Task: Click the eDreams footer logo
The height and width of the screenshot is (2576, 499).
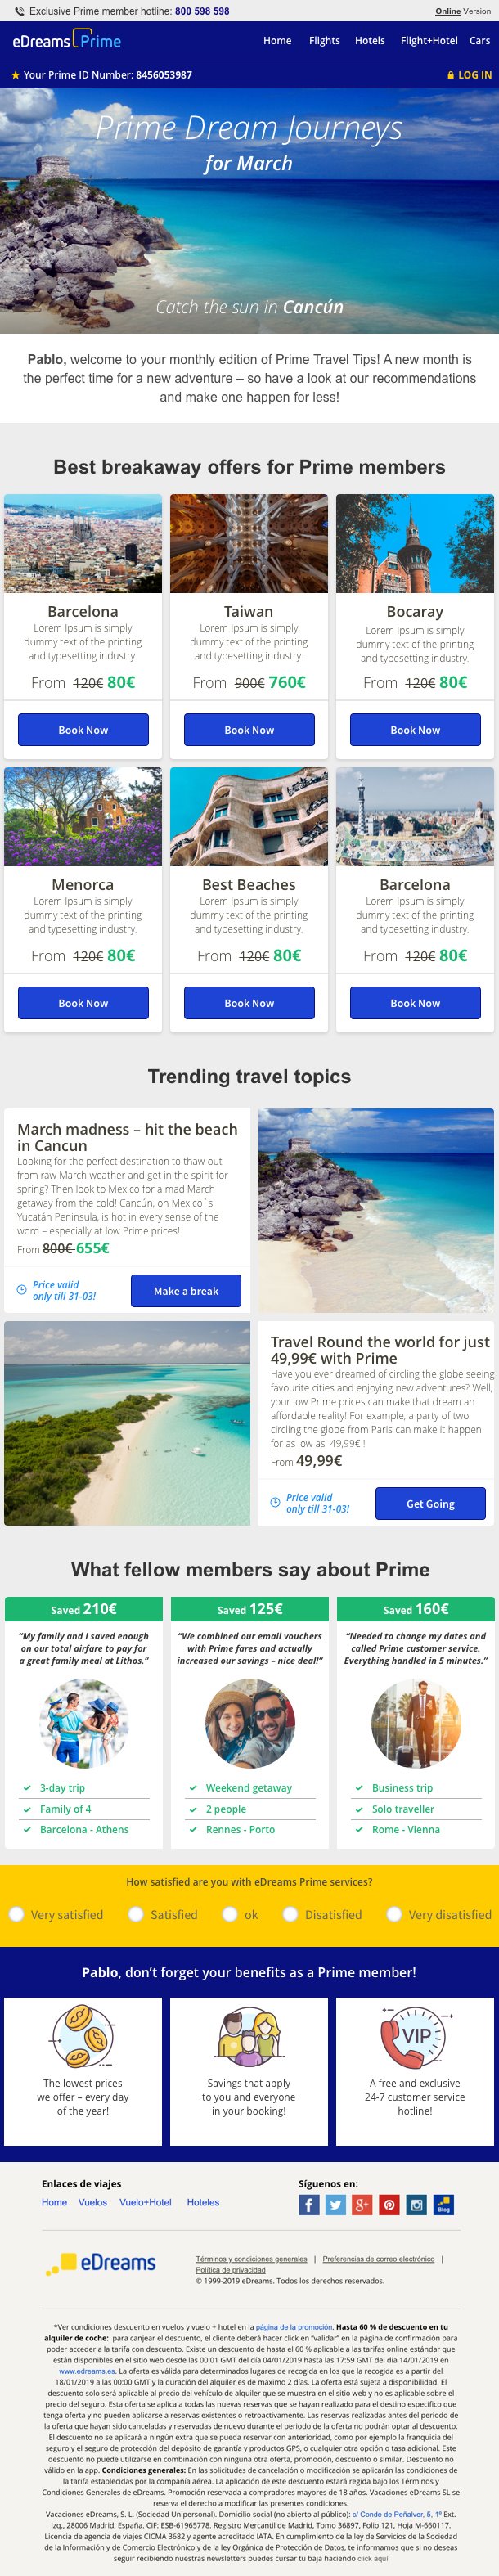Action: [101, 2263]
